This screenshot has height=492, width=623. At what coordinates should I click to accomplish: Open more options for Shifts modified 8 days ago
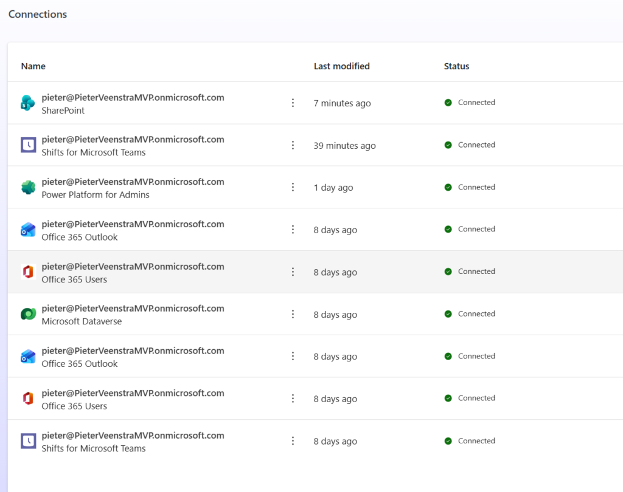(x=293, y=441)
